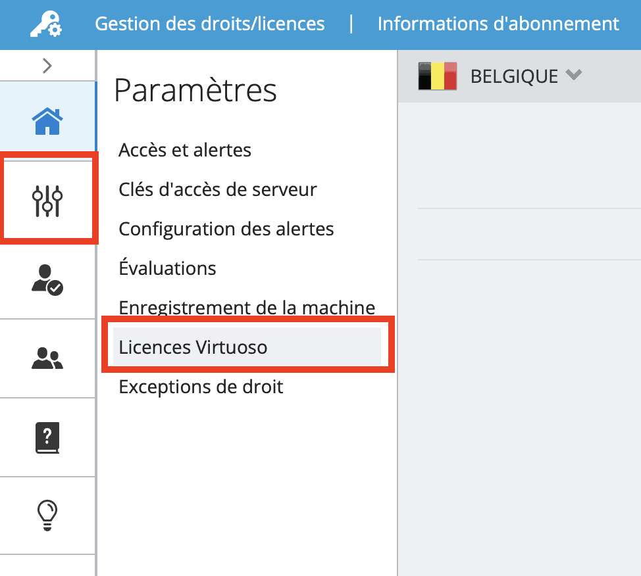Click the Belgian flag icon
The image size is (641, 576).
pos(438,76)
